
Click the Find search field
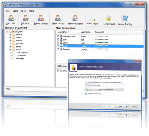click(x=40, y=89)
